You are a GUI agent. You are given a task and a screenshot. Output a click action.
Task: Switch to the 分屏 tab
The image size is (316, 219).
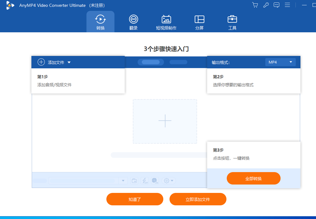click(199, 22)
